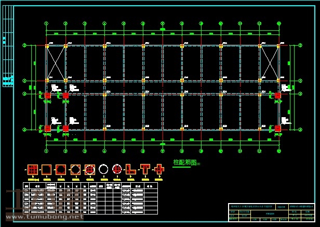Click the L-shaped column section symbol
This screenshot has width=320, height=227.
131,169
